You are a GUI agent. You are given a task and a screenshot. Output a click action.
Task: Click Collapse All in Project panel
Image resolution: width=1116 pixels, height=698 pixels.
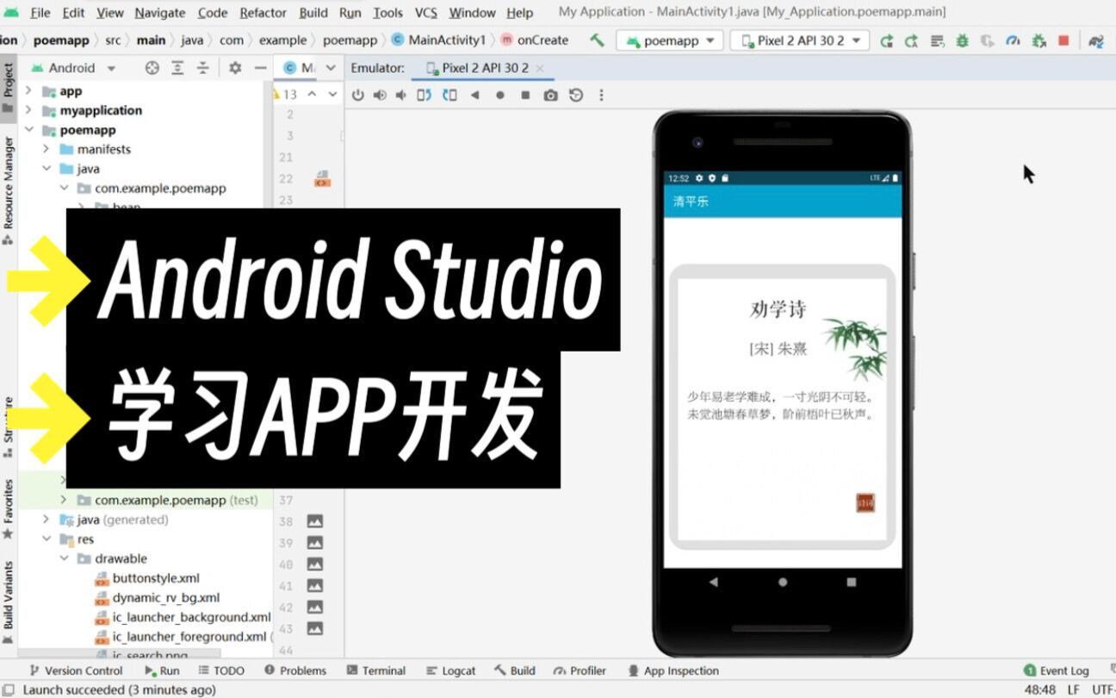pos(202,68)
